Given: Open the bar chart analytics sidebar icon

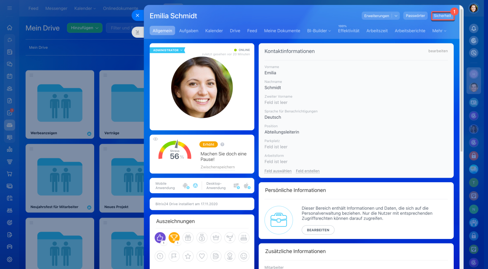Looking at the screenshot, I should tap(10, 150).
